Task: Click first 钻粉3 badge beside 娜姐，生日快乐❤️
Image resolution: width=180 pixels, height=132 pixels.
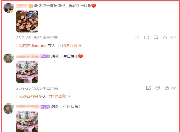Action: tap(45, 56)
